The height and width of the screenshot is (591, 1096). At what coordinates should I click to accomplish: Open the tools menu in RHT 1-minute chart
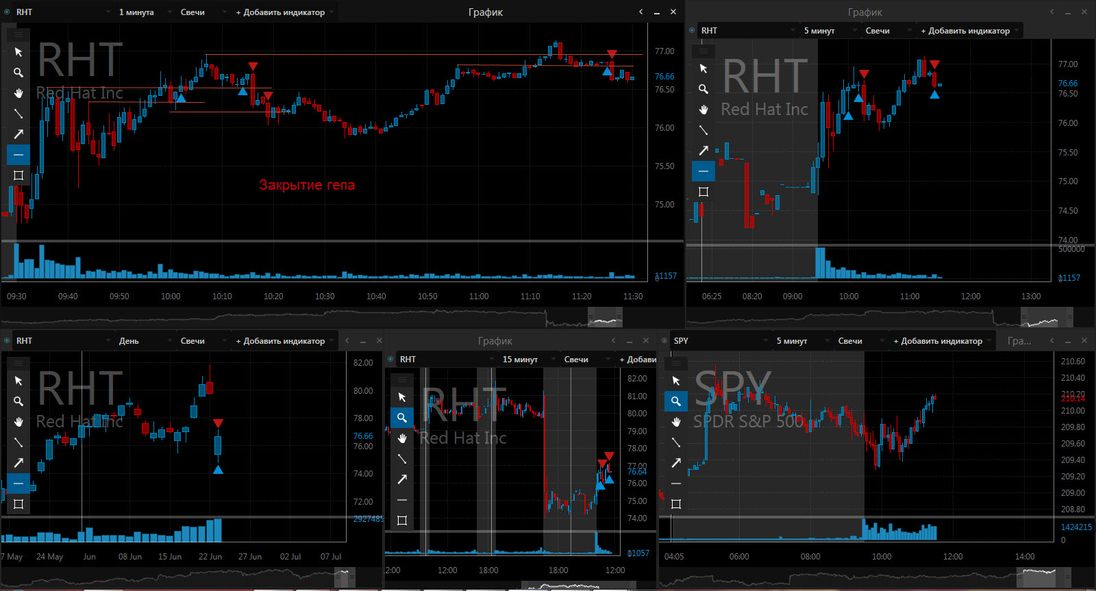point(18,34)
